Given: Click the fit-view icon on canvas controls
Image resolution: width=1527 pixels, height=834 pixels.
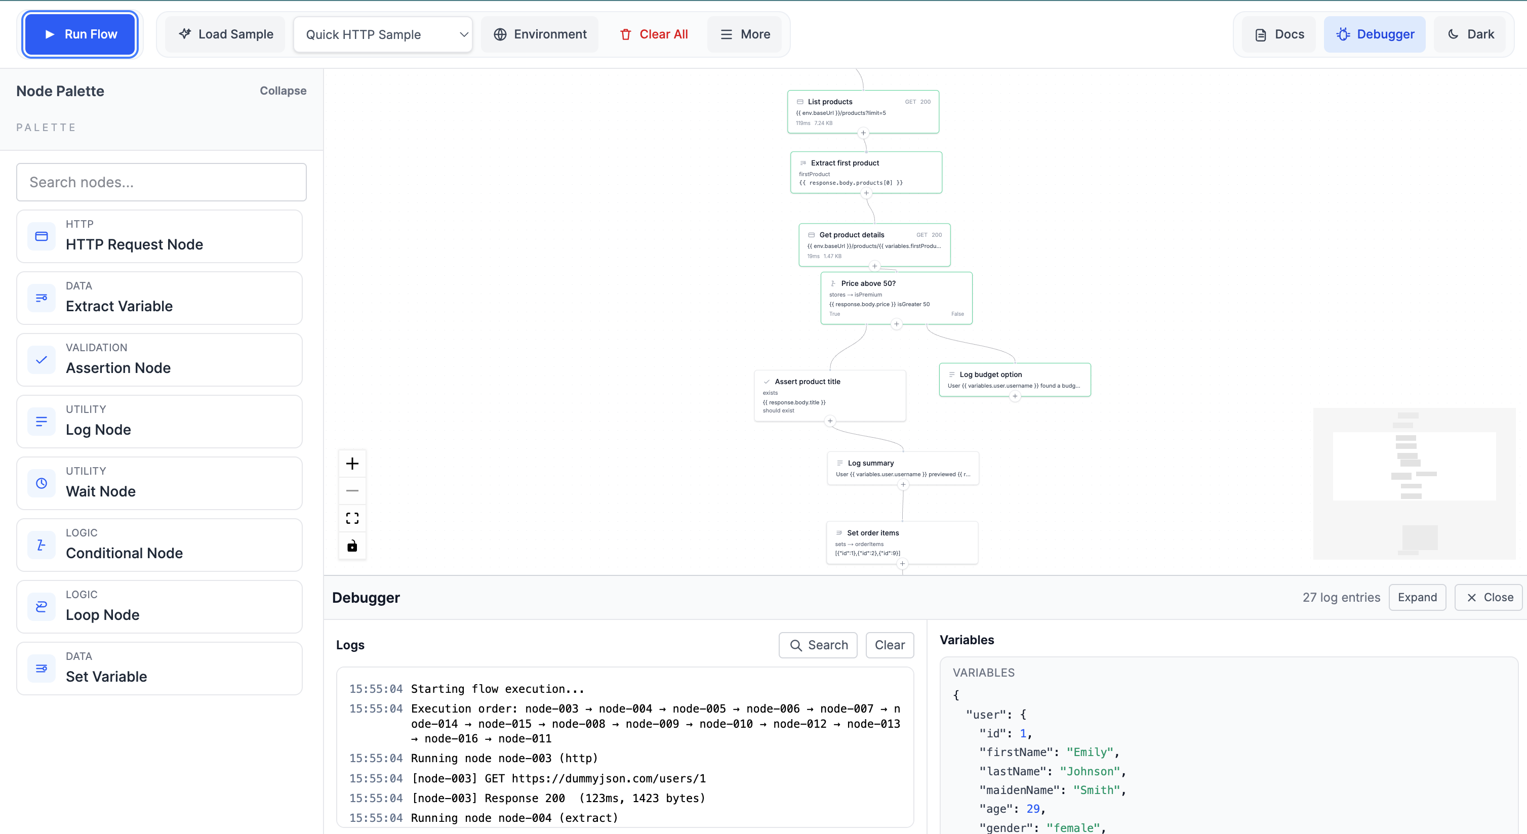Looking at the screenshot, I should point(352,518).
